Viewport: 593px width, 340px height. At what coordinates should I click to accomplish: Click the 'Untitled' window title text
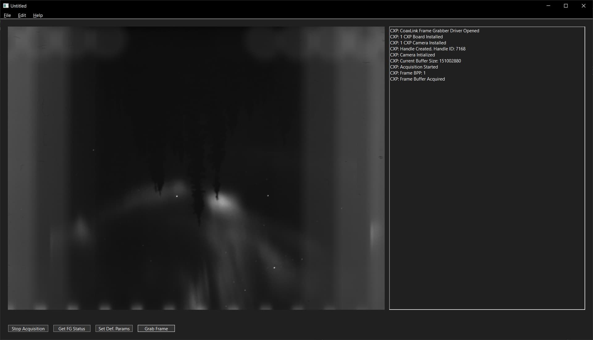(x=19, y=6)
